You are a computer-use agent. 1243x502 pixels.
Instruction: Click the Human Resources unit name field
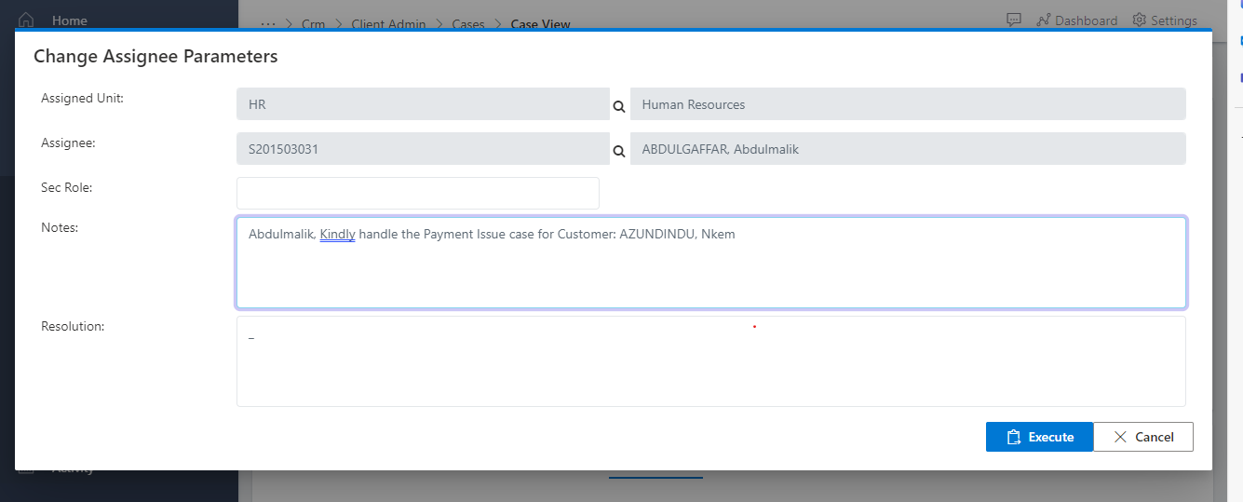click(x=907, y=104)
